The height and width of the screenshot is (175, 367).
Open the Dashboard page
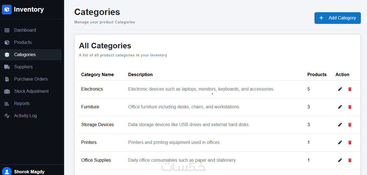(x=25, y=30)
